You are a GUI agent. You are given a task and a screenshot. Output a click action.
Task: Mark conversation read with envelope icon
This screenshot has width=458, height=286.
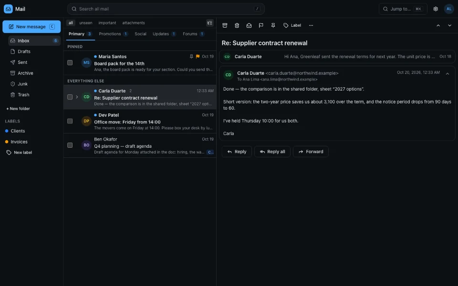tap(249, 25)
